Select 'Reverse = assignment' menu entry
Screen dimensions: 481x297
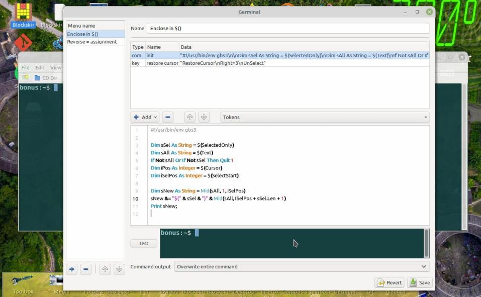tap(92, 42)
